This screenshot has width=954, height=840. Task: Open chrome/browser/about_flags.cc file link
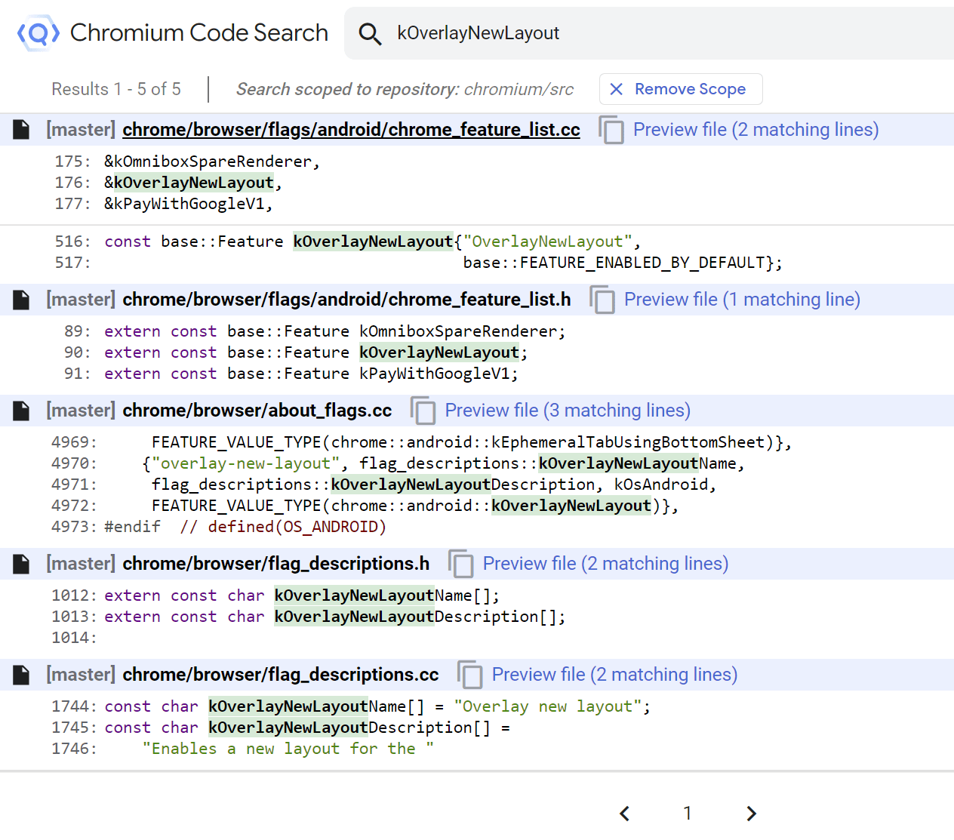257,411
